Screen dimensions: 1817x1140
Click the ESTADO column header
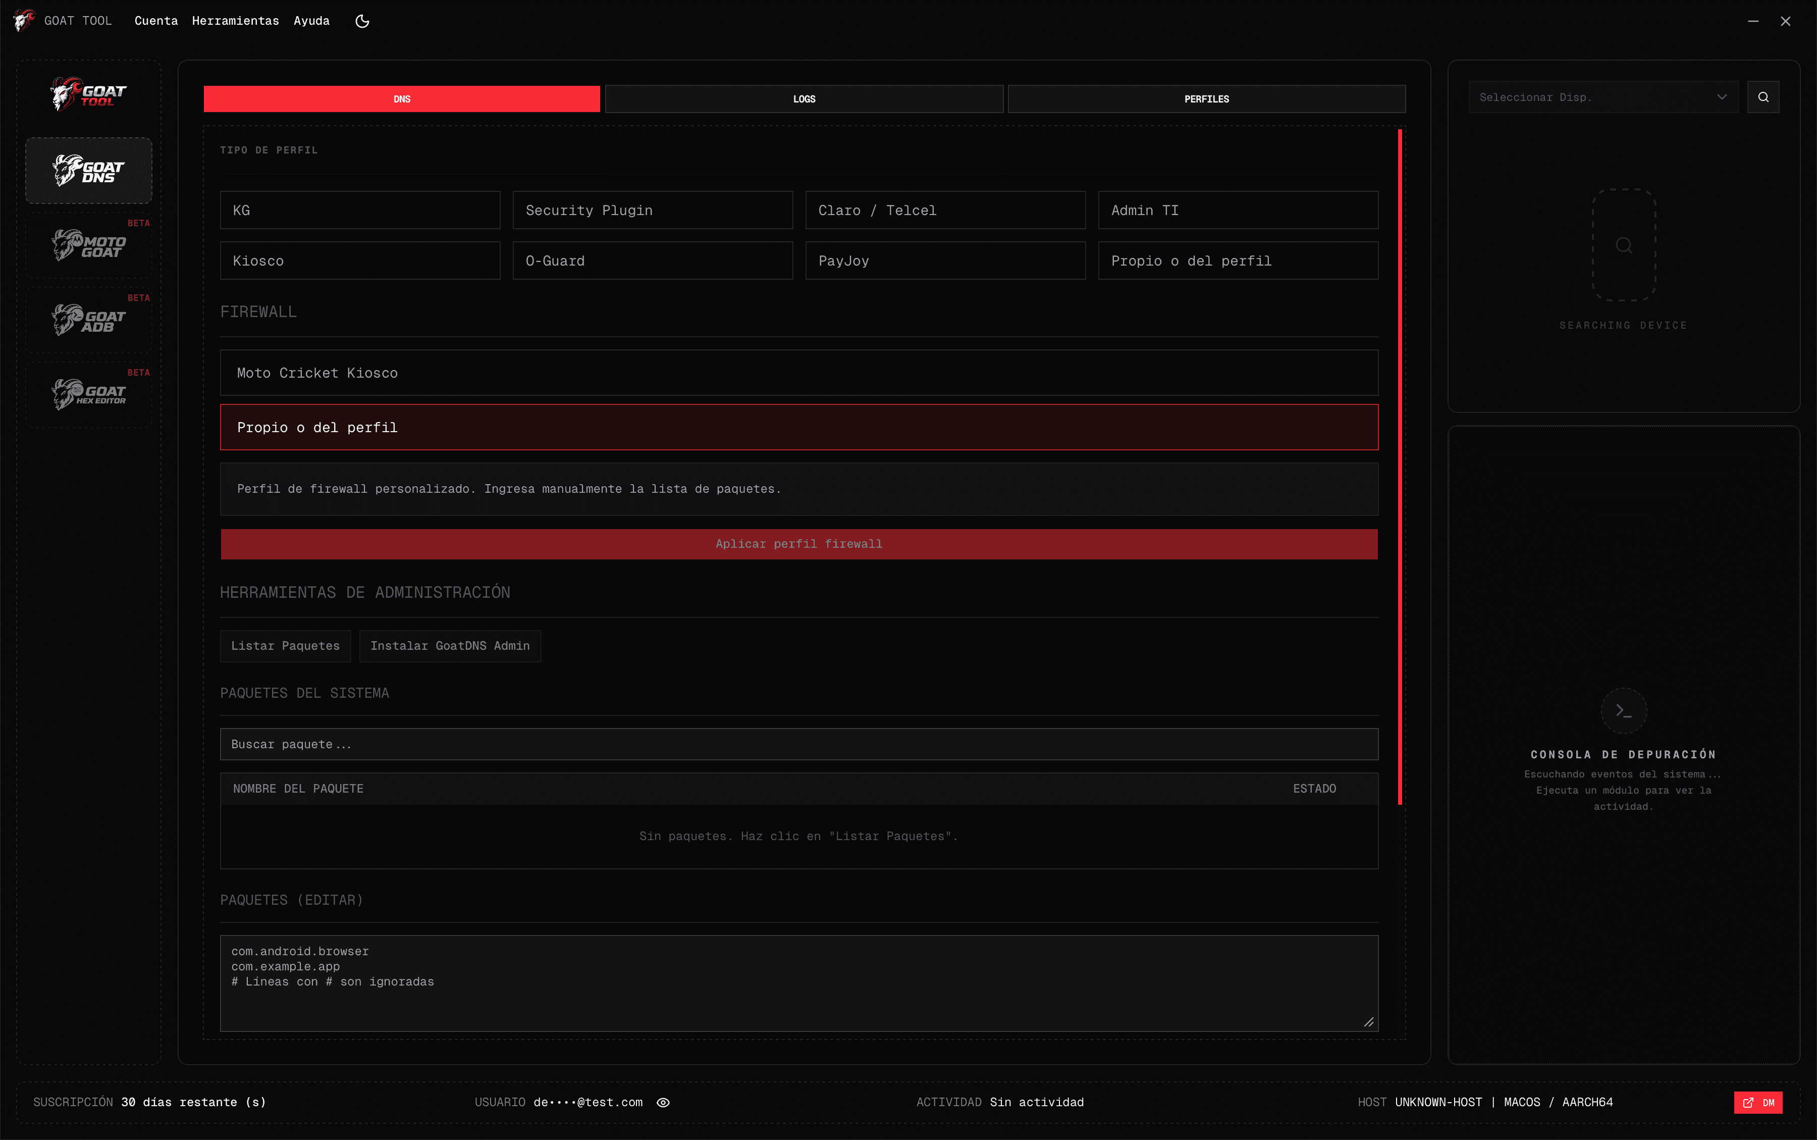[x=1314, y=789]
